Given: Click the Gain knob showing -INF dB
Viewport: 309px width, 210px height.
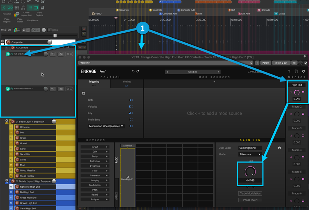Looking at the screenshot, I should pyautogui.click(x=250, y=171).
